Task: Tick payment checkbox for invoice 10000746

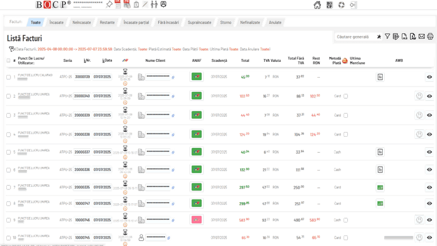Action: click(346, 220)
